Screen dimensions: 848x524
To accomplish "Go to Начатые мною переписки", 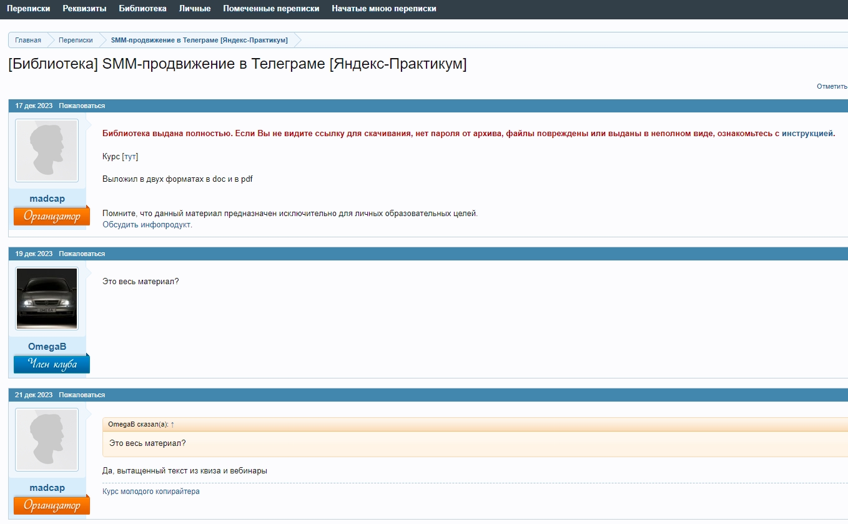I will tap(384, 9).
